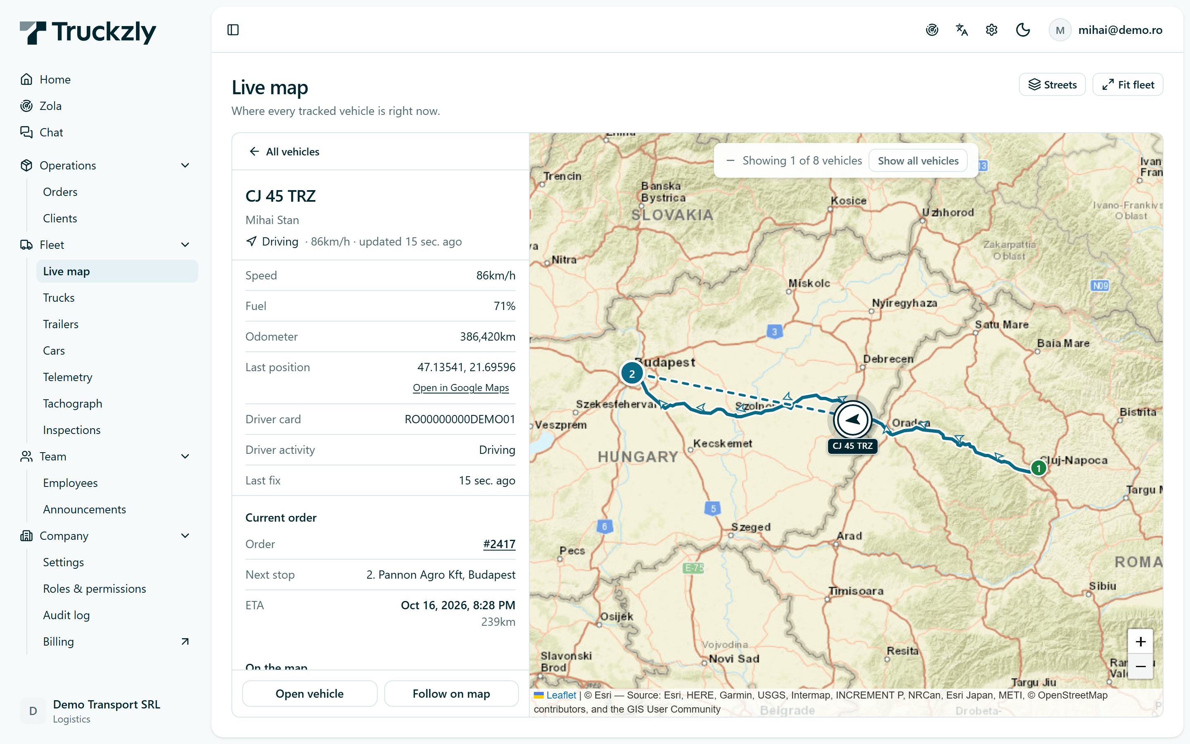Click Show all vehicles button
This screenshot has height=744, width=1190.
[x=918, y=161]
